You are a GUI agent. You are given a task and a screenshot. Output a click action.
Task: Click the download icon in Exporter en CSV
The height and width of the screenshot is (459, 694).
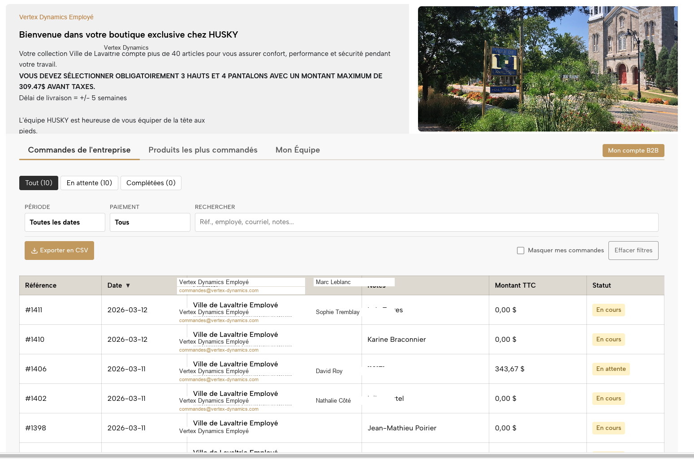pos(34,251)
